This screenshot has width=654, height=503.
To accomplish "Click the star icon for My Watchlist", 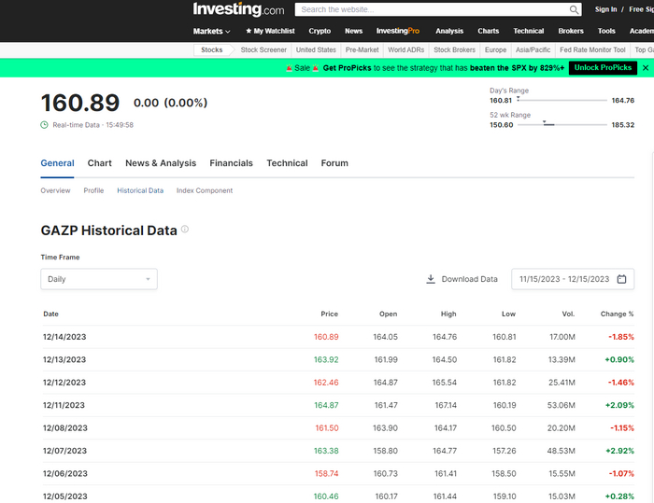I will pos(249,31).
